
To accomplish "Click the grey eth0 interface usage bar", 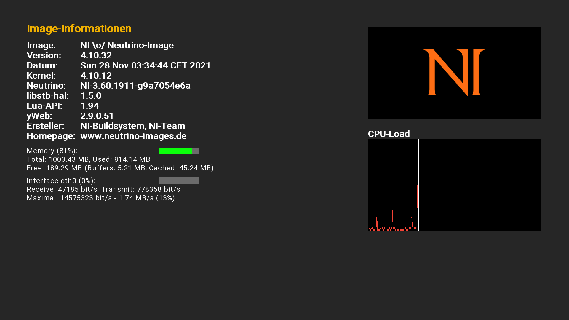I will [179, 181].
